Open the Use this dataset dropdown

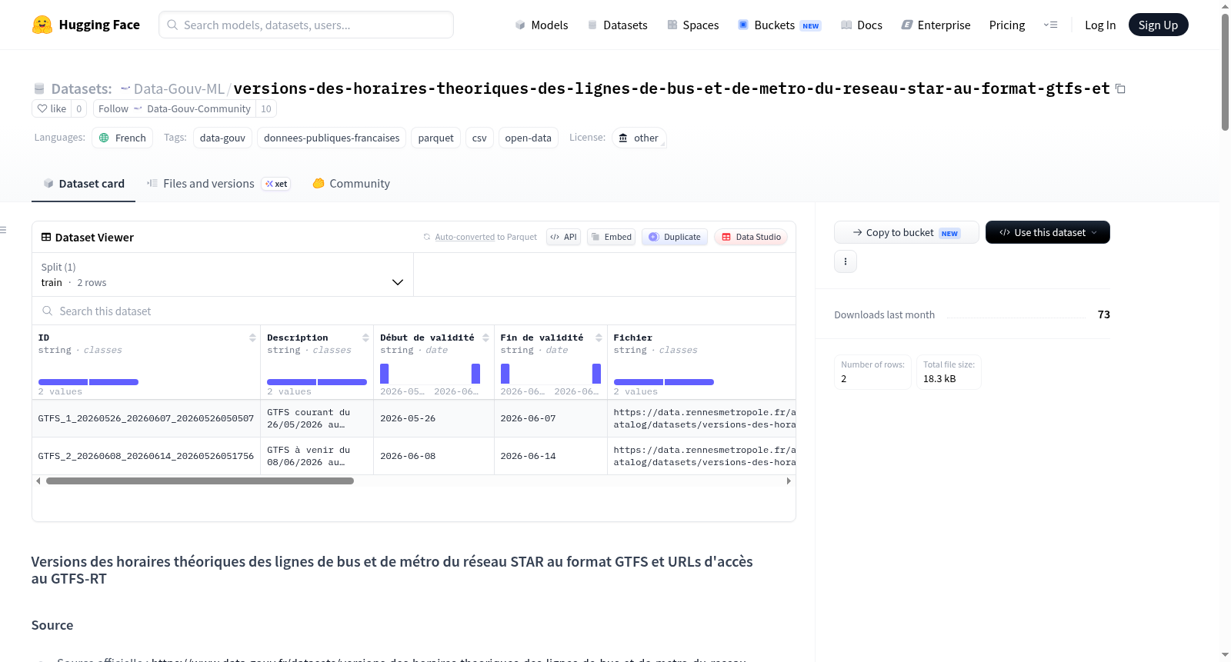[1048, 232]
